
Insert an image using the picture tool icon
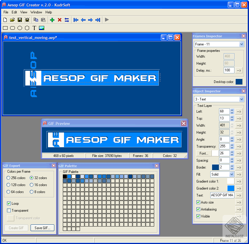pyautogui.click(x=41, y=28)
